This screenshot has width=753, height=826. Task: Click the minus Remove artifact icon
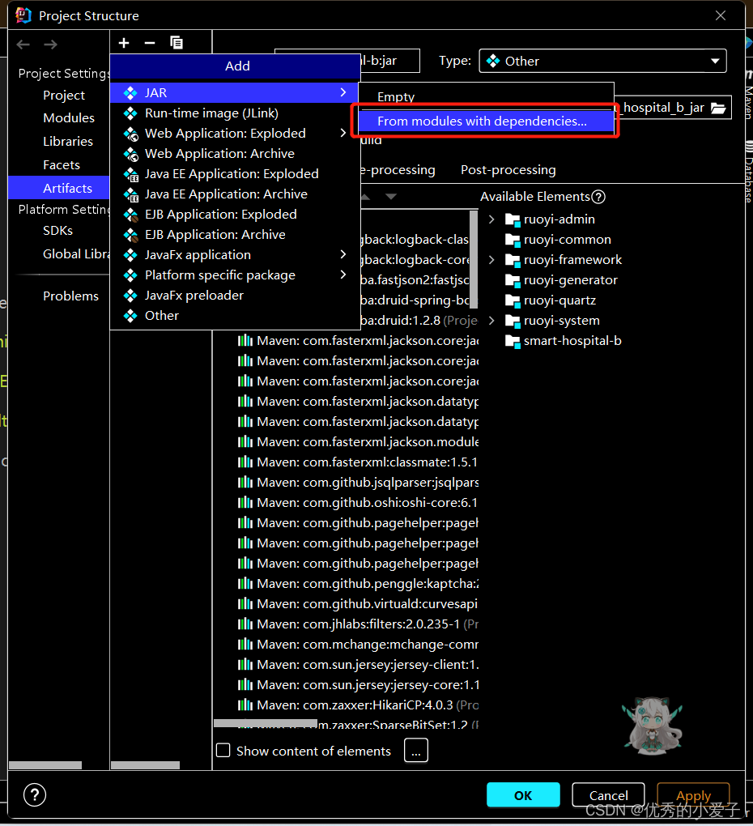point(150,43)
